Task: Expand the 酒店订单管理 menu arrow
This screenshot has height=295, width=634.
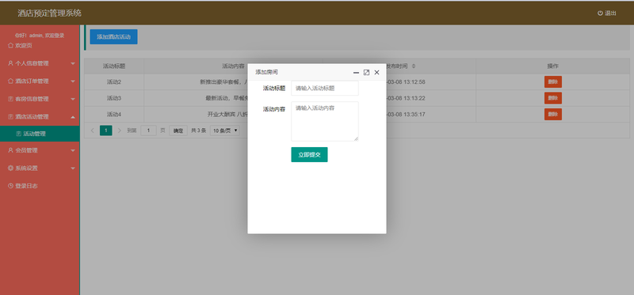Action: tap(73, 81)
